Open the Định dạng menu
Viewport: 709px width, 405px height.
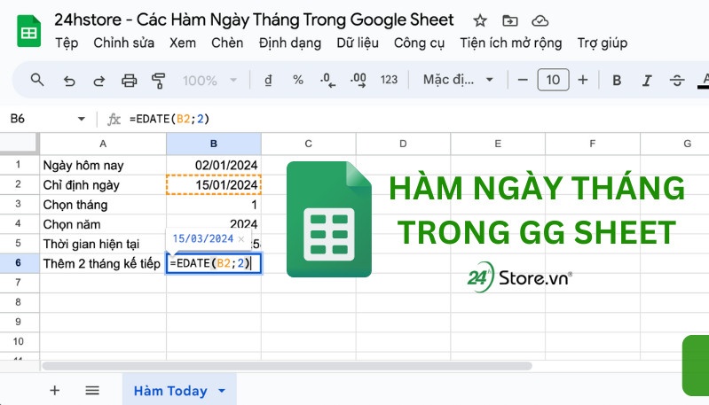coord(290,43)
